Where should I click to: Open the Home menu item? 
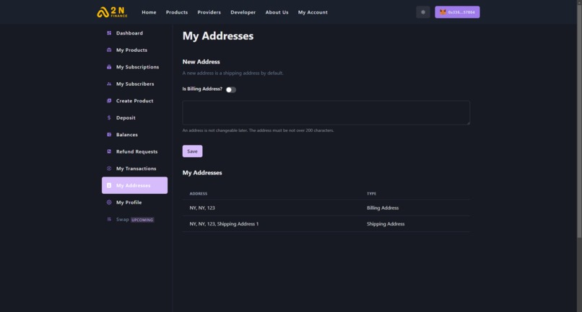pyautogui.click(x=149, y=12)
